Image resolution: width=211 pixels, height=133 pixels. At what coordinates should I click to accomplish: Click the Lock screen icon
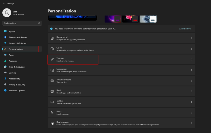click(52, 70)
